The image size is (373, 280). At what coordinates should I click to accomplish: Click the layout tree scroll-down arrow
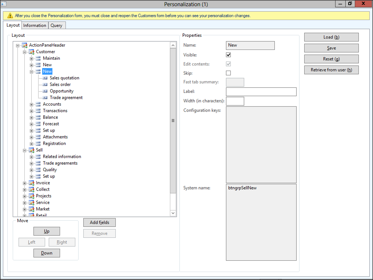click(x=173, y=213)
